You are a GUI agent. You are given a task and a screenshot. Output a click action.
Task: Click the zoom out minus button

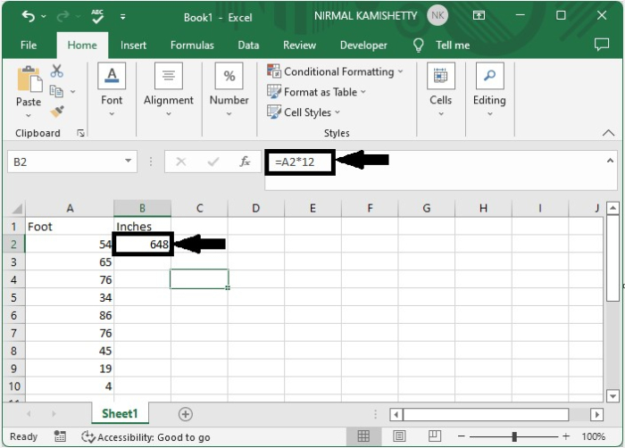[x=462, y=436]
